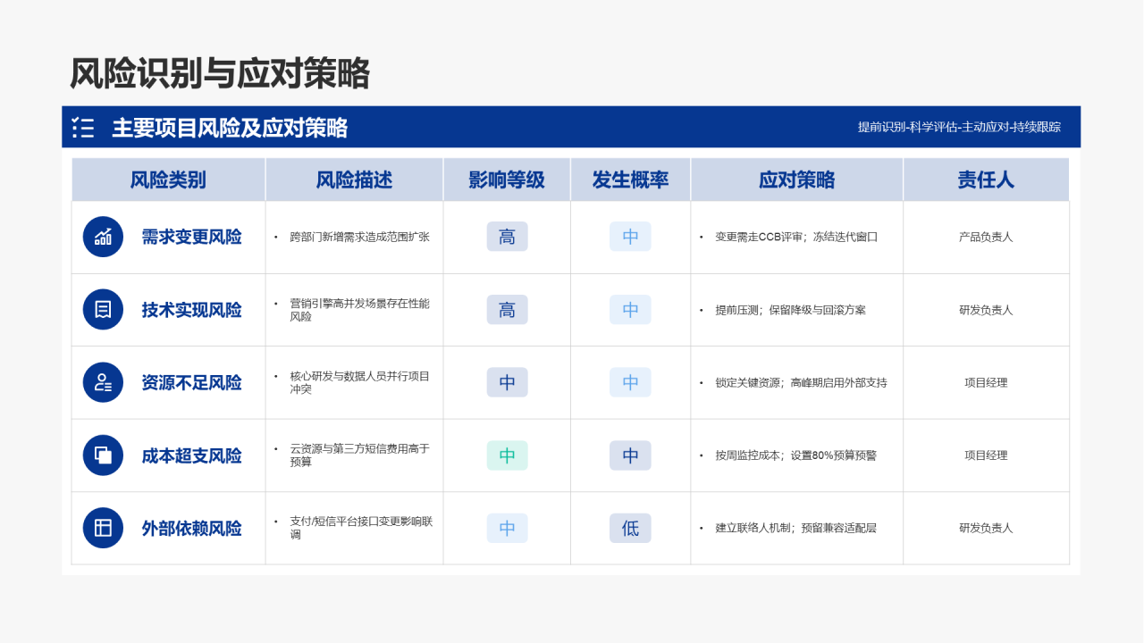Click the table-grid icon beside 外部依赖风险

104,528
